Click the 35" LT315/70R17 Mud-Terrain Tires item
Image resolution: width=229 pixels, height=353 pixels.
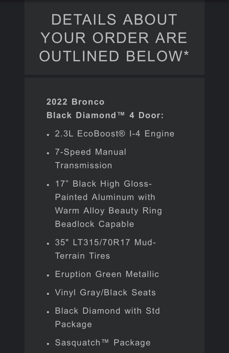[x=105, y=249]
